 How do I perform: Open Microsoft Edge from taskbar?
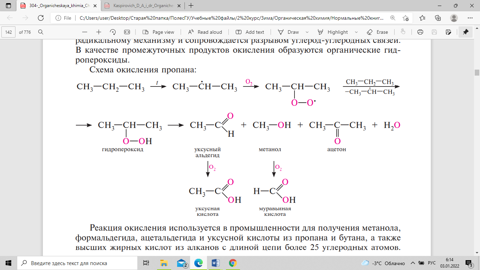point(199,263)
